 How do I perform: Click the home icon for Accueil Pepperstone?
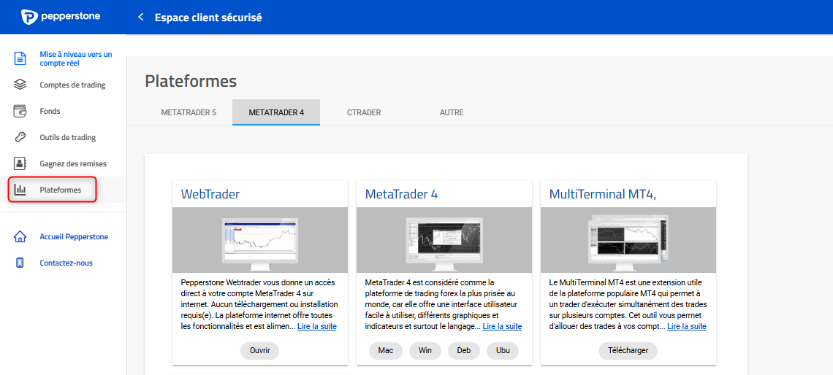coord(20,236)
